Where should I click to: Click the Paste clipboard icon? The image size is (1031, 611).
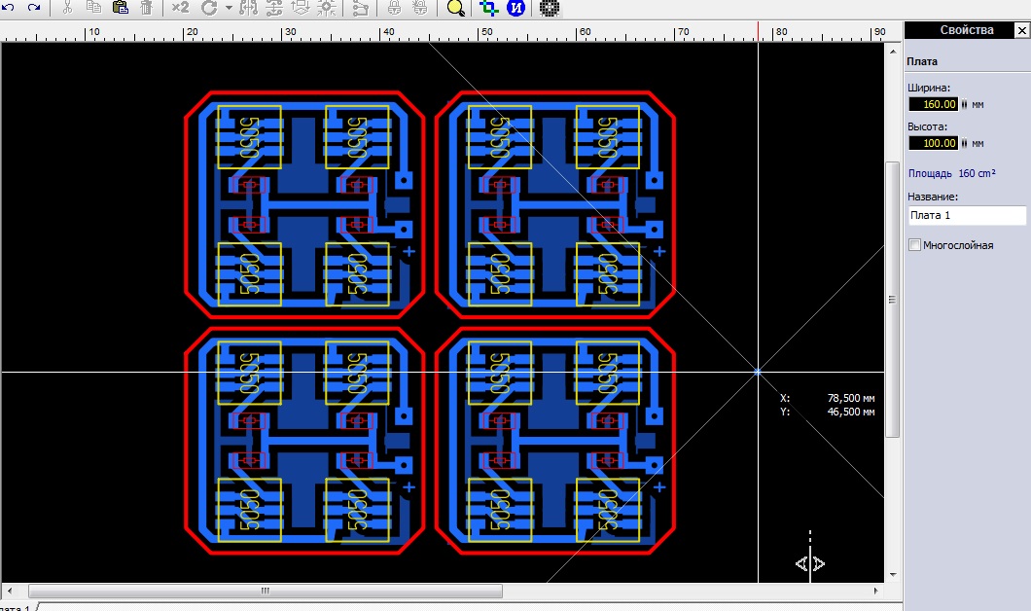(x=121, y=7)
